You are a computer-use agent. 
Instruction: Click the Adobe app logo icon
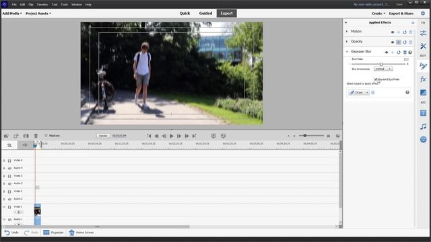pos(5,5)
